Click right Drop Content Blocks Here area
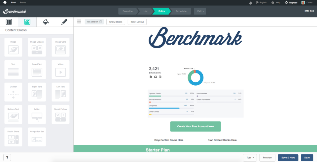The width and height of the screenshot is (317, 162). [222, 140]
